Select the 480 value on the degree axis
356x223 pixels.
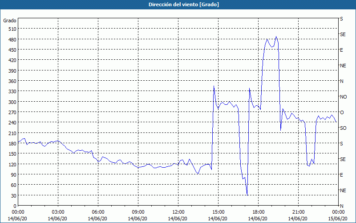[12, 40]
